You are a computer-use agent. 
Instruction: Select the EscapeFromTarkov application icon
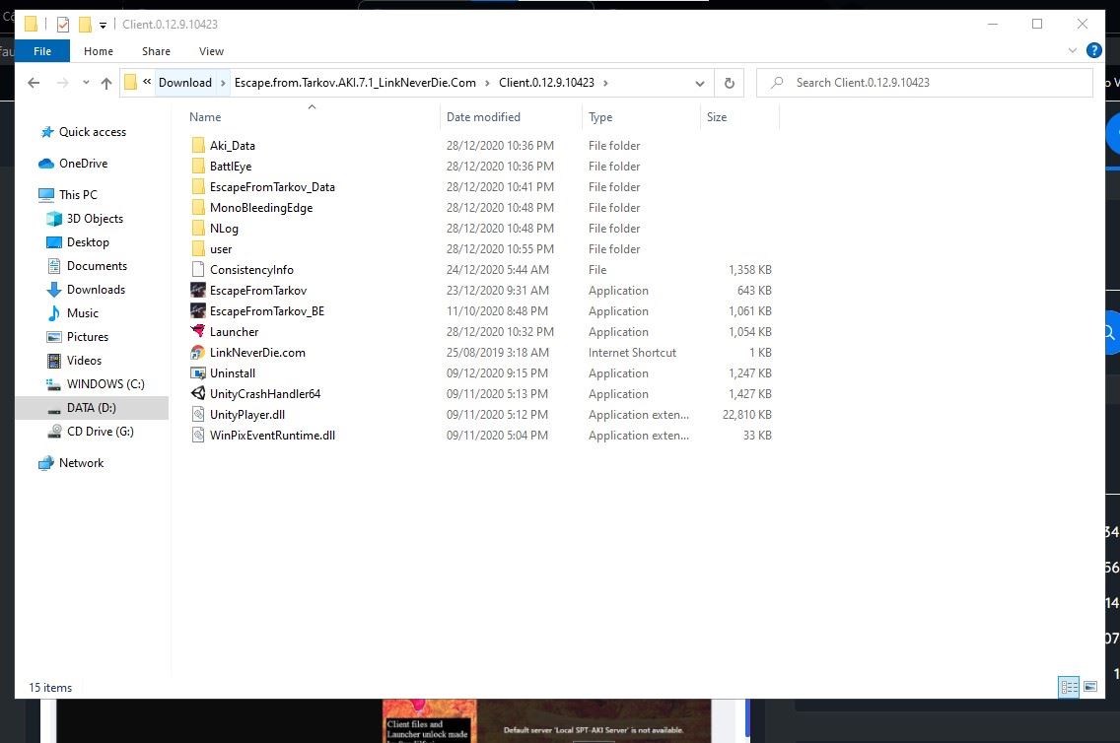199,291
